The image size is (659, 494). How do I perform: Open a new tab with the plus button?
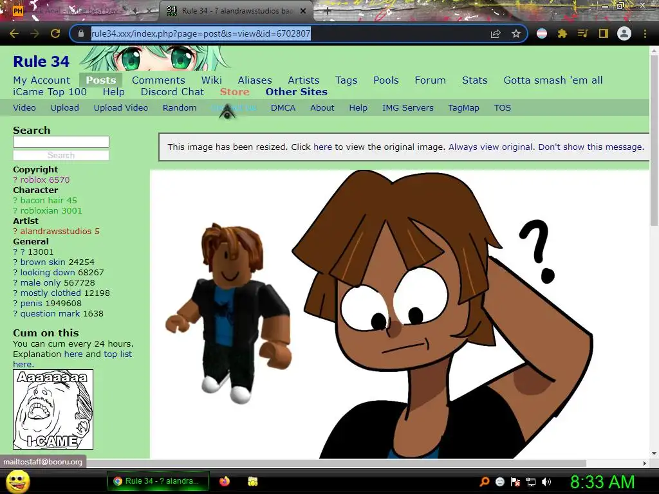click(328, 12)
